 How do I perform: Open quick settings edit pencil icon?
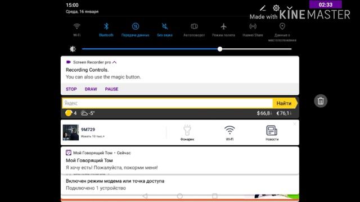pyautogui.click(x=263, y=8)
